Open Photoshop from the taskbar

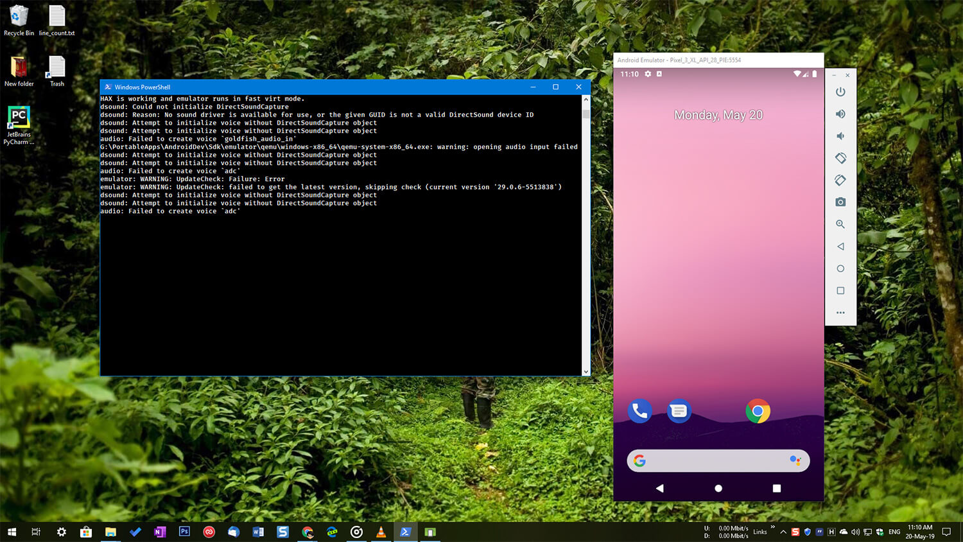click(x=184, y=532)
